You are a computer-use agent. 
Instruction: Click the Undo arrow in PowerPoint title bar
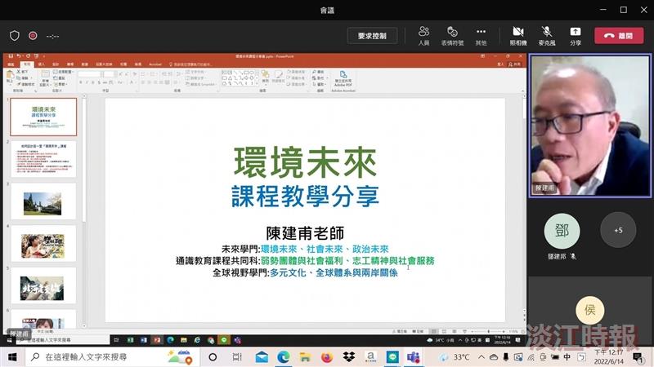coord(19,55)
